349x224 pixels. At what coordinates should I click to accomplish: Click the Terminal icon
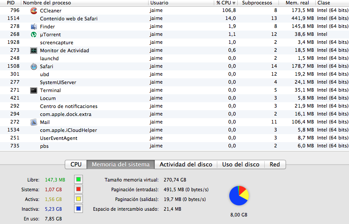pos(34,90)
